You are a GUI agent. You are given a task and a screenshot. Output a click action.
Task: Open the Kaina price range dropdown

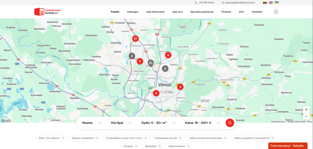[202, 123]
